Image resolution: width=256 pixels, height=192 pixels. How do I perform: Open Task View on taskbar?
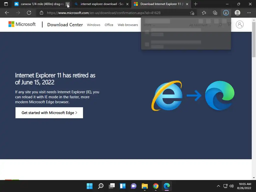coord(112,186)
